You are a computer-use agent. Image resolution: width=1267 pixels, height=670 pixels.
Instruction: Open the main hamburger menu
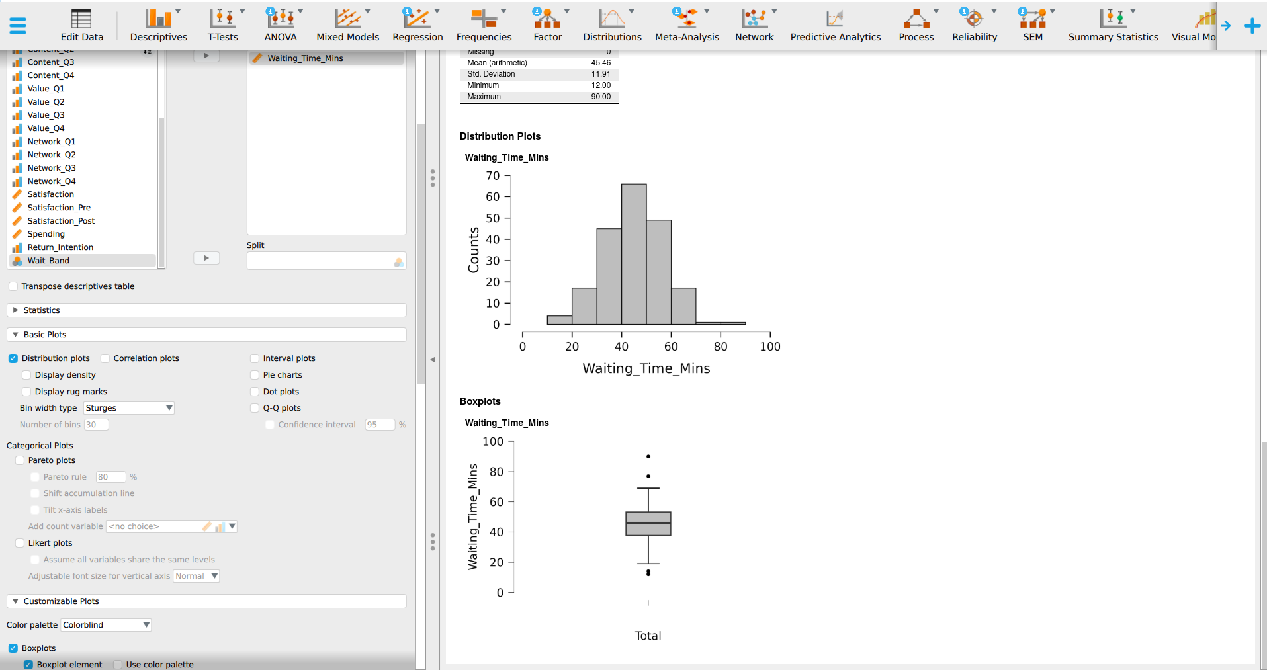[18, 26]
